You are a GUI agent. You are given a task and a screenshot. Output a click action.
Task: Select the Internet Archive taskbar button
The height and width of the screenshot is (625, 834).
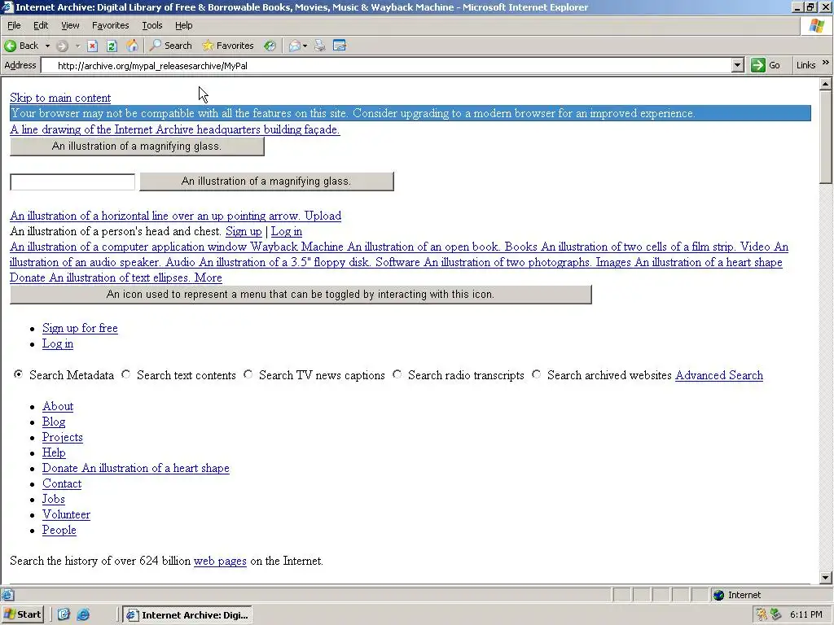pyautogui.click(x=187, y=615)
